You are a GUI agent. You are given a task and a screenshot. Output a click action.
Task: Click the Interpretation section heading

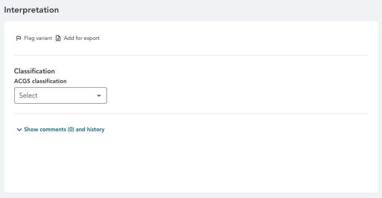click(x=32, y=10)
